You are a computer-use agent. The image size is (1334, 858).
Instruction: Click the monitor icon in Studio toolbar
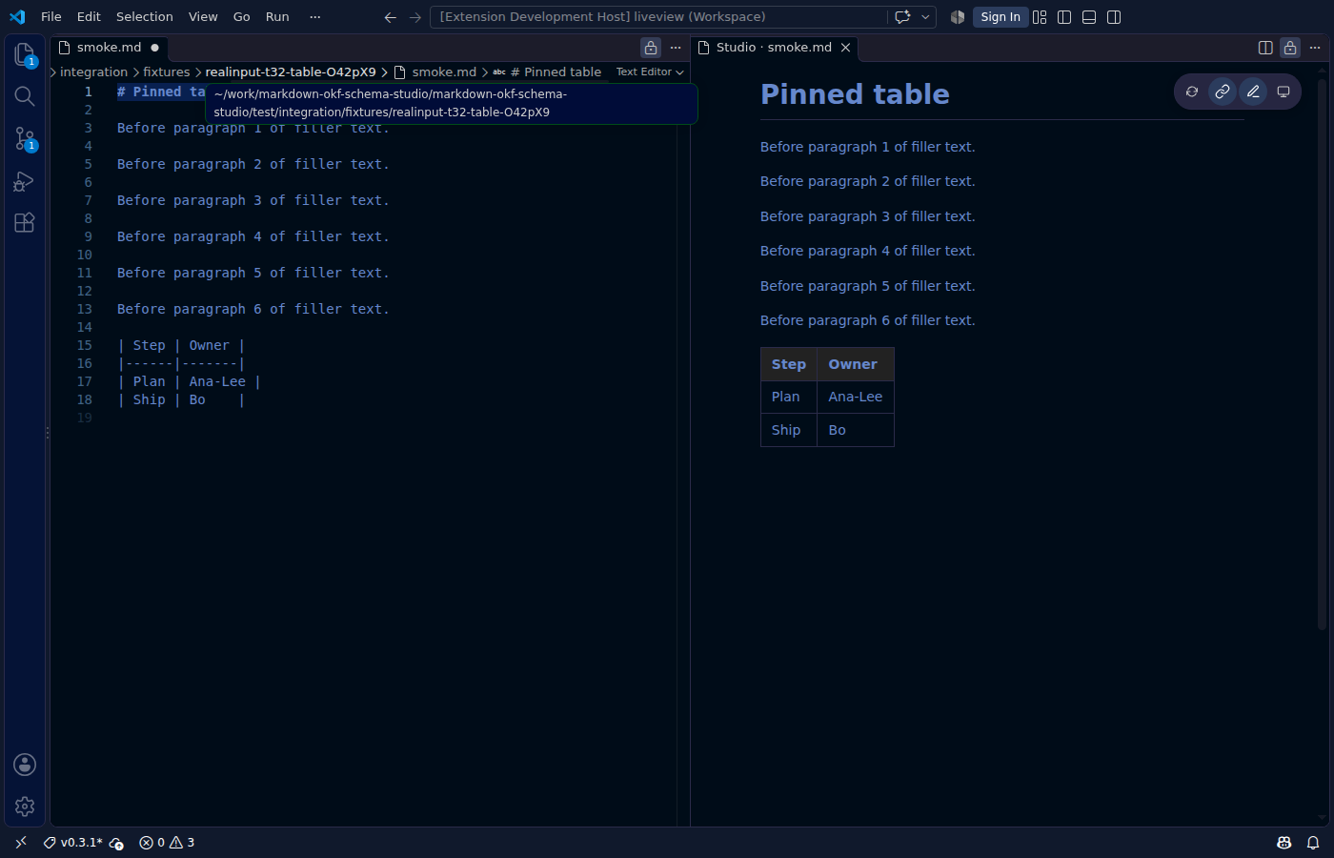1283,92
